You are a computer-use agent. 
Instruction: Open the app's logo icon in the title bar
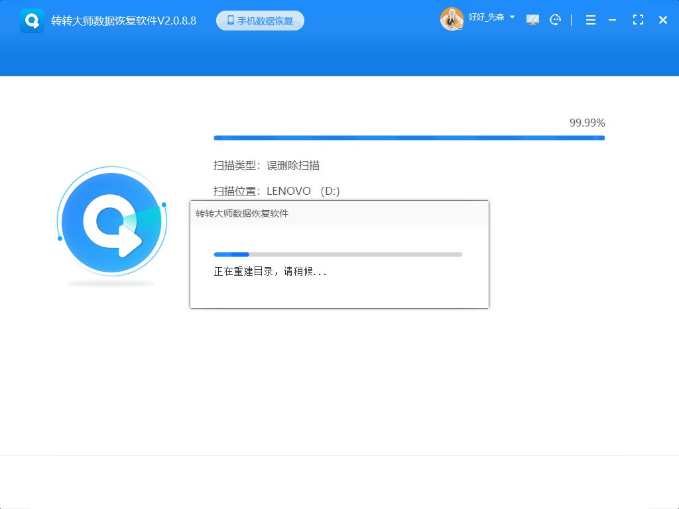coord(32,20)
